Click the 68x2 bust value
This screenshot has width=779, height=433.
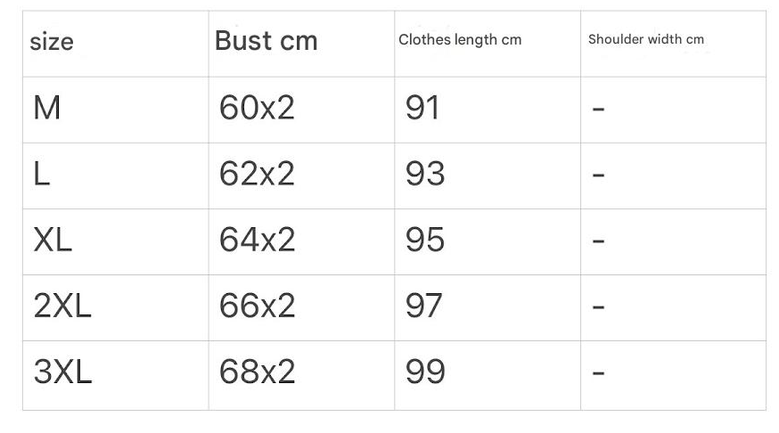257,372
